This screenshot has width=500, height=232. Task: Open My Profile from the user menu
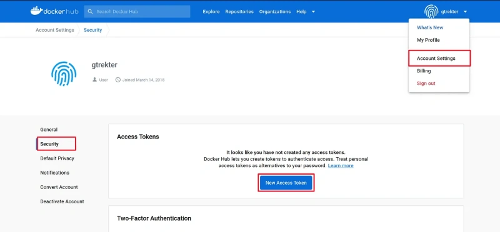click(428, 40)
